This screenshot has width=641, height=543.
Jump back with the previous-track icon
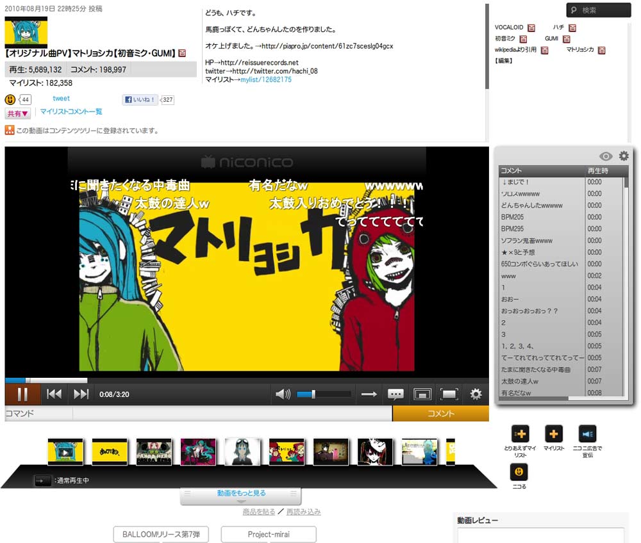click(x=54, y=394)
